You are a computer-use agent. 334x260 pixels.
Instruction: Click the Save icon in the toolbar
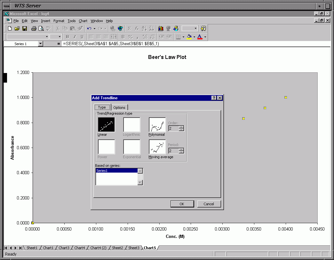point(25,28)
